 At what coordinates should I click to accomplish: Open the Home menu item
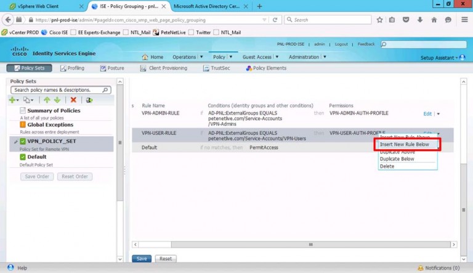(x=153, y=57)
